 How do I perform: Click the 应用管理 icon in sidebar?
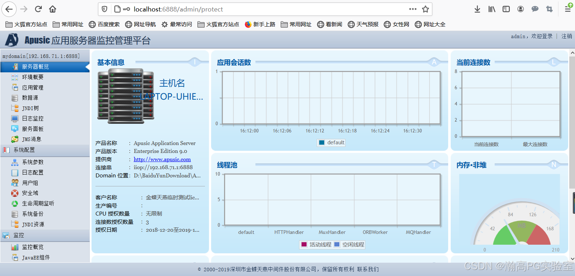coord(15,87)
